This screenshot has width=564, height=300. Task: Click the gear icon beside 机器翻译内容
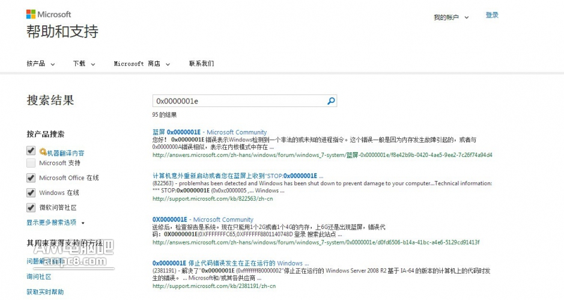tap(43, 152)
